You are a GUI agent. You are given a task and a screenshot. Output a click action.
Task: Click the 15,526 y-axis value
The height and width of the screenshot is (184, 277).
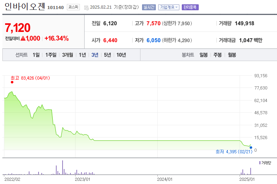click(x=261, y=138)
